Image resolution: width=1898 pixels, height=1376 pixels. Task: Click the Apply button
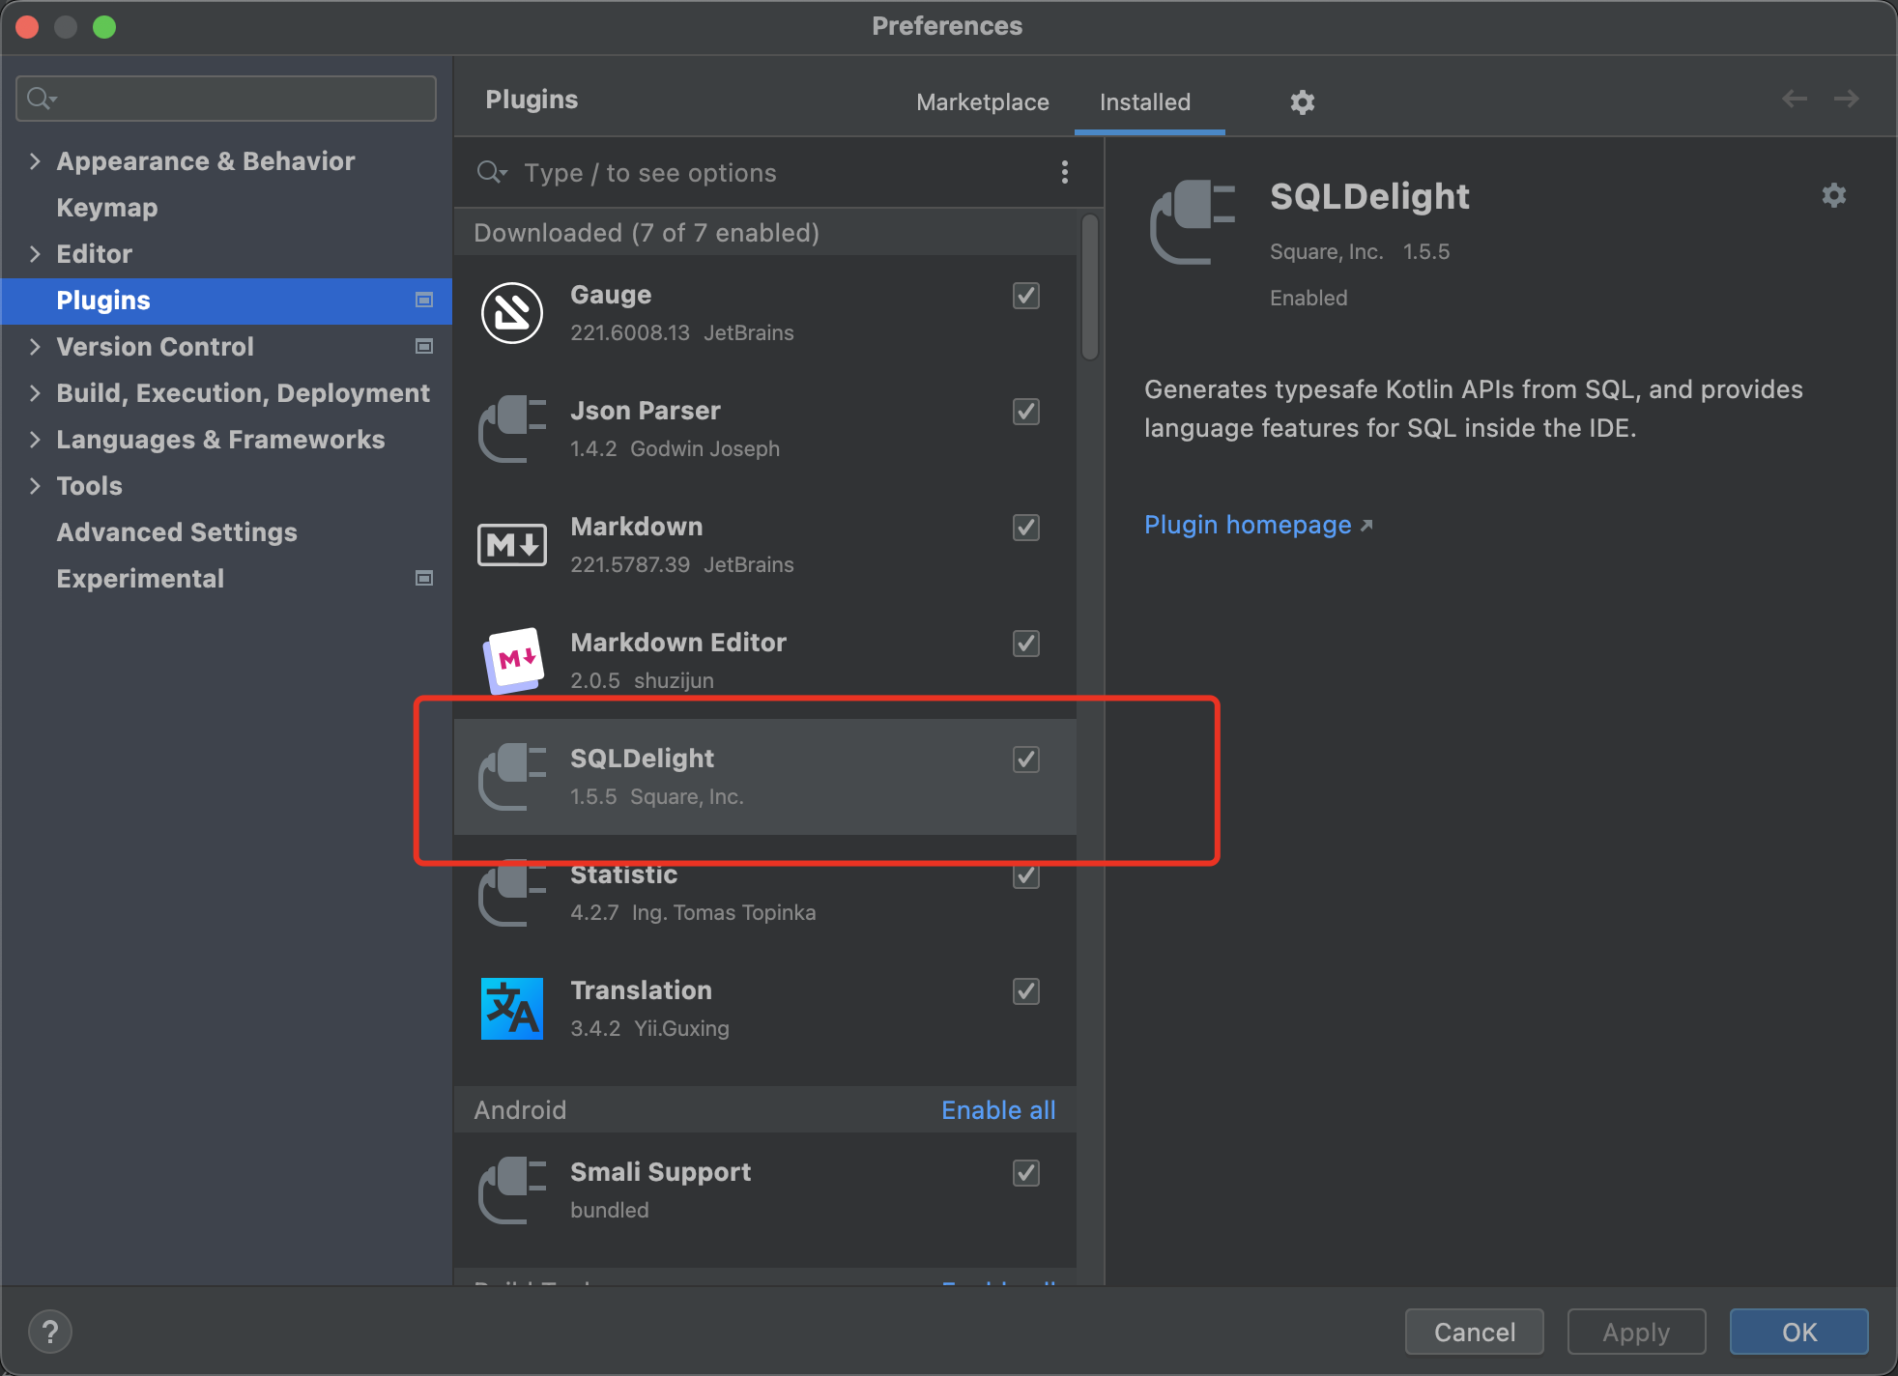point(1636,1333)
